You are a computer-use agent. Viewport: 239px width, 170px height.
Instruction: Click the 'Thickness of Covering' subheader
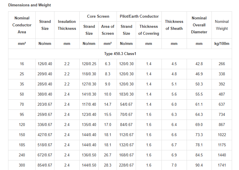pos(149,30)
